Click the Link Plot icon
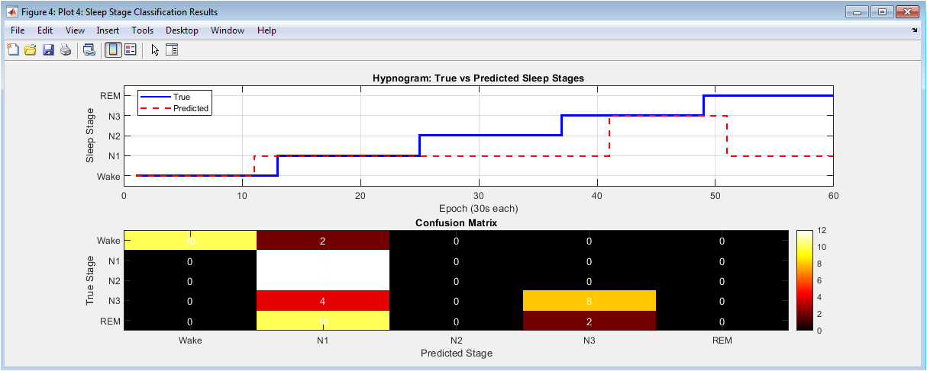This screenshot has height=371, width=927. 89,50
